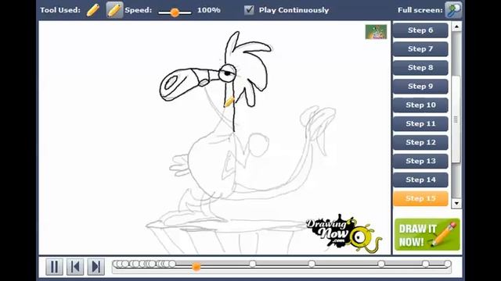This screenshot has height=281, width=501.
Task: Click the step list scroll up arrow
Action: 456,27
